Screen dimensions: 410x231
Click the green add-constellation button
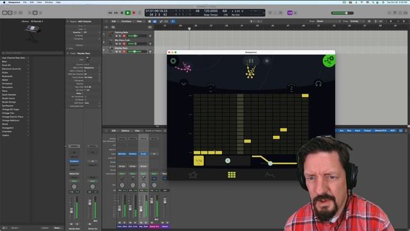pos(329,61)
